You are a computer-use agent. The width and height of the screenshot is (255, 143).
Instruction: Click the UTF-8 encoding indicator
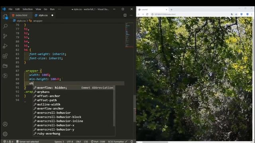tap(70, 141)
